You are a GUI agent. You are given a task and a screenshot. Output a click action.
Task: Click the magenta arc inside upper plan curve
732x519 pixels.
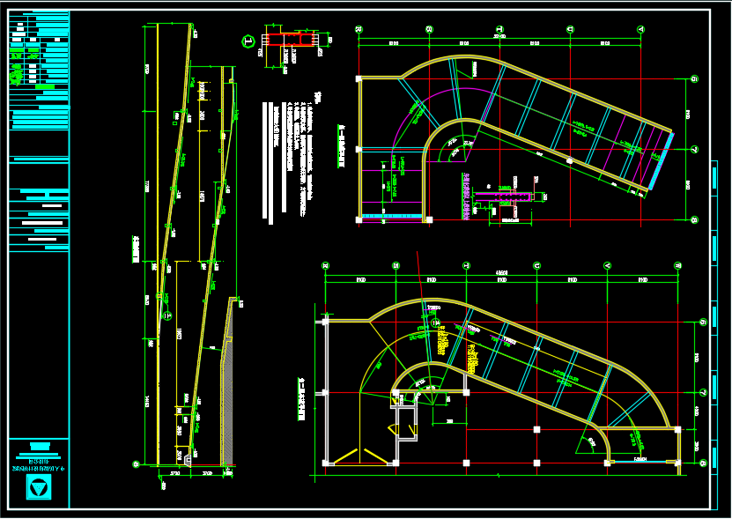(x=414, y=115)
